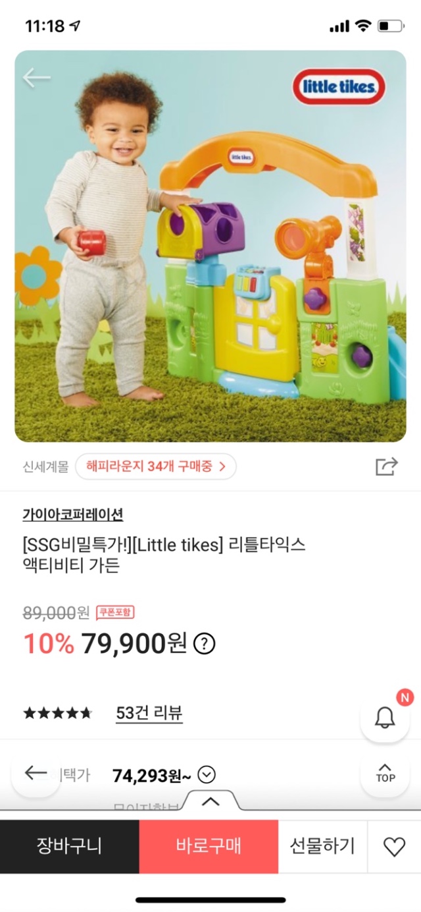Tap the floating back arrow button
Image resolution: width=421 pixels, height=912 pixels.
[36, 773]
